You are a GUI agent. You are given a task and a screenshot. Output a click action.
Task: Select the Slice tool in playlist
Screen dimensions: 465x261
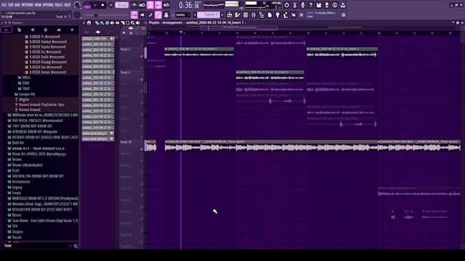[122, 22]
